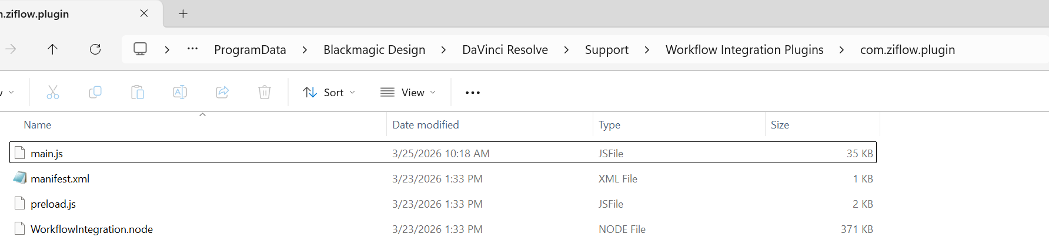Rename the selected file
The height and width of the screenshot is (247, 1049).
180,92
